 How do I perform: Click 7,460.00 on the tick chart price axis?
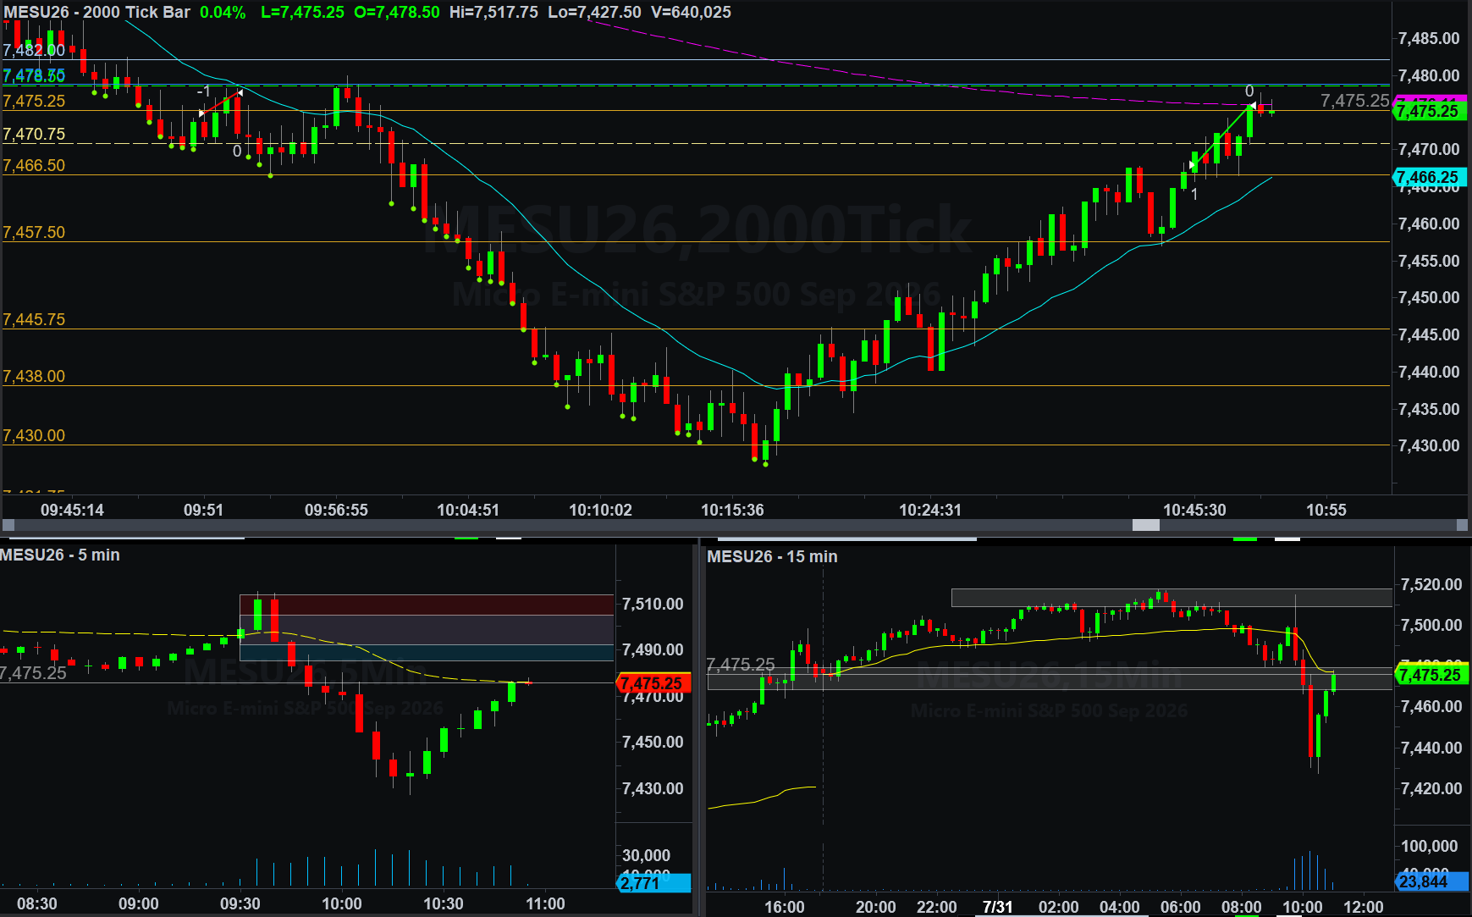pyautogui.click(x=1429, y=224)
